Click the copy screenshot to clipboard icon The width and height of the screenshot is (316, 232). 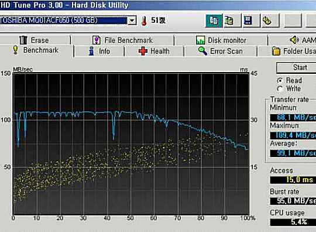[x=229, y=21]
